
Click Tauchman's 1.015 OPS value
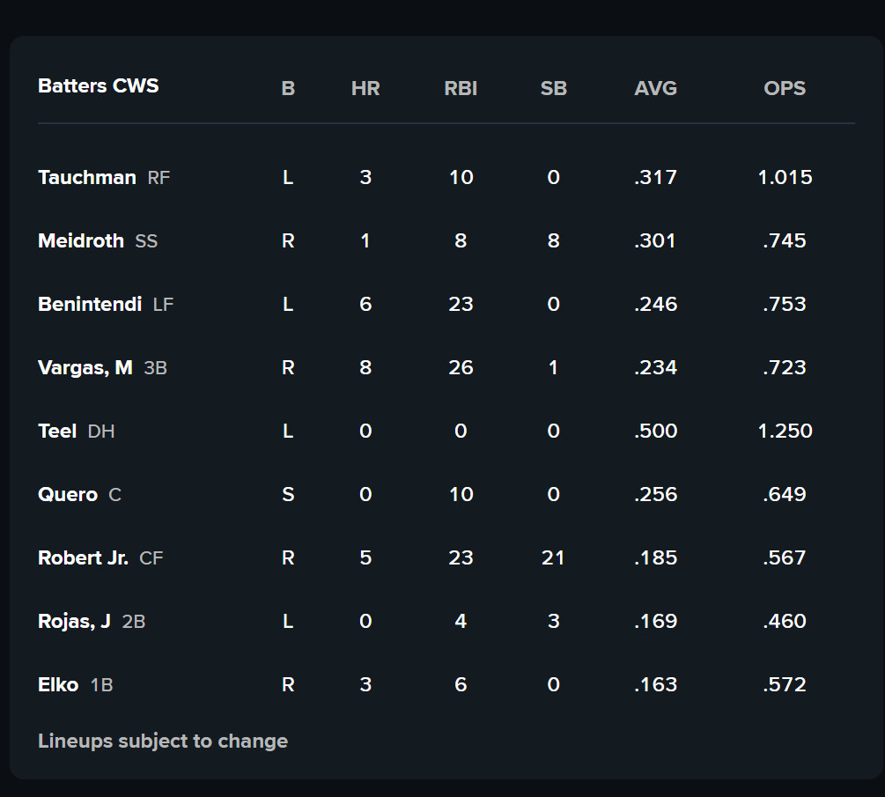pyautogui.click(x=785, y=177)
